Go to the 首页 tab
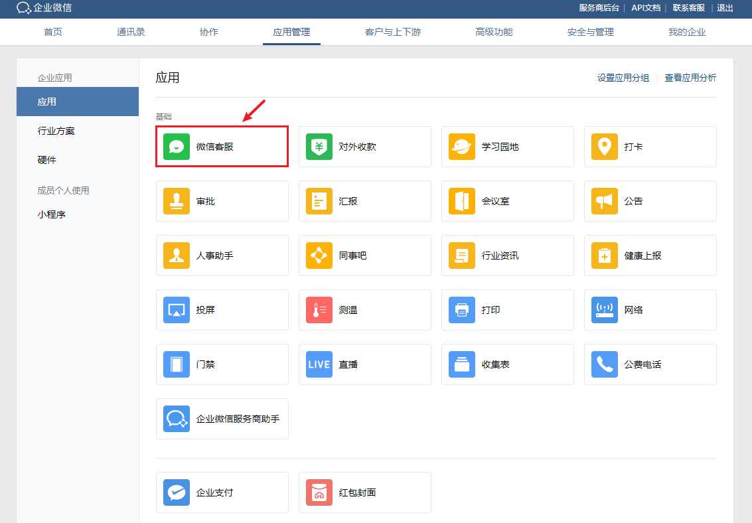Screen dimensions: 752x523 click(52, 32)
